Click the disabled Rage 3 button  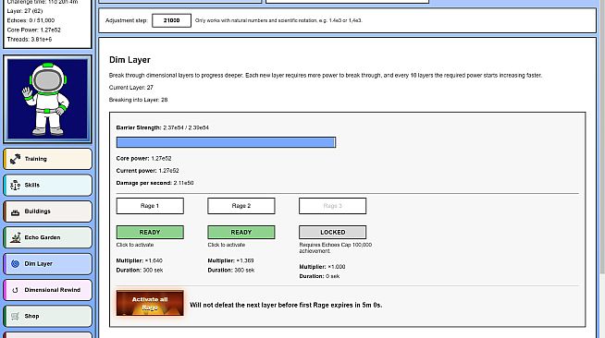pos(333,206)
